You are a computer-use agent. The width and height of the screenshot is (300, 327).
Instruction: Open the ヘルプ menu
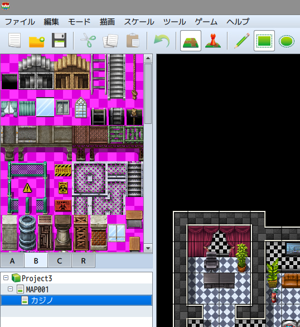point(238,22)
